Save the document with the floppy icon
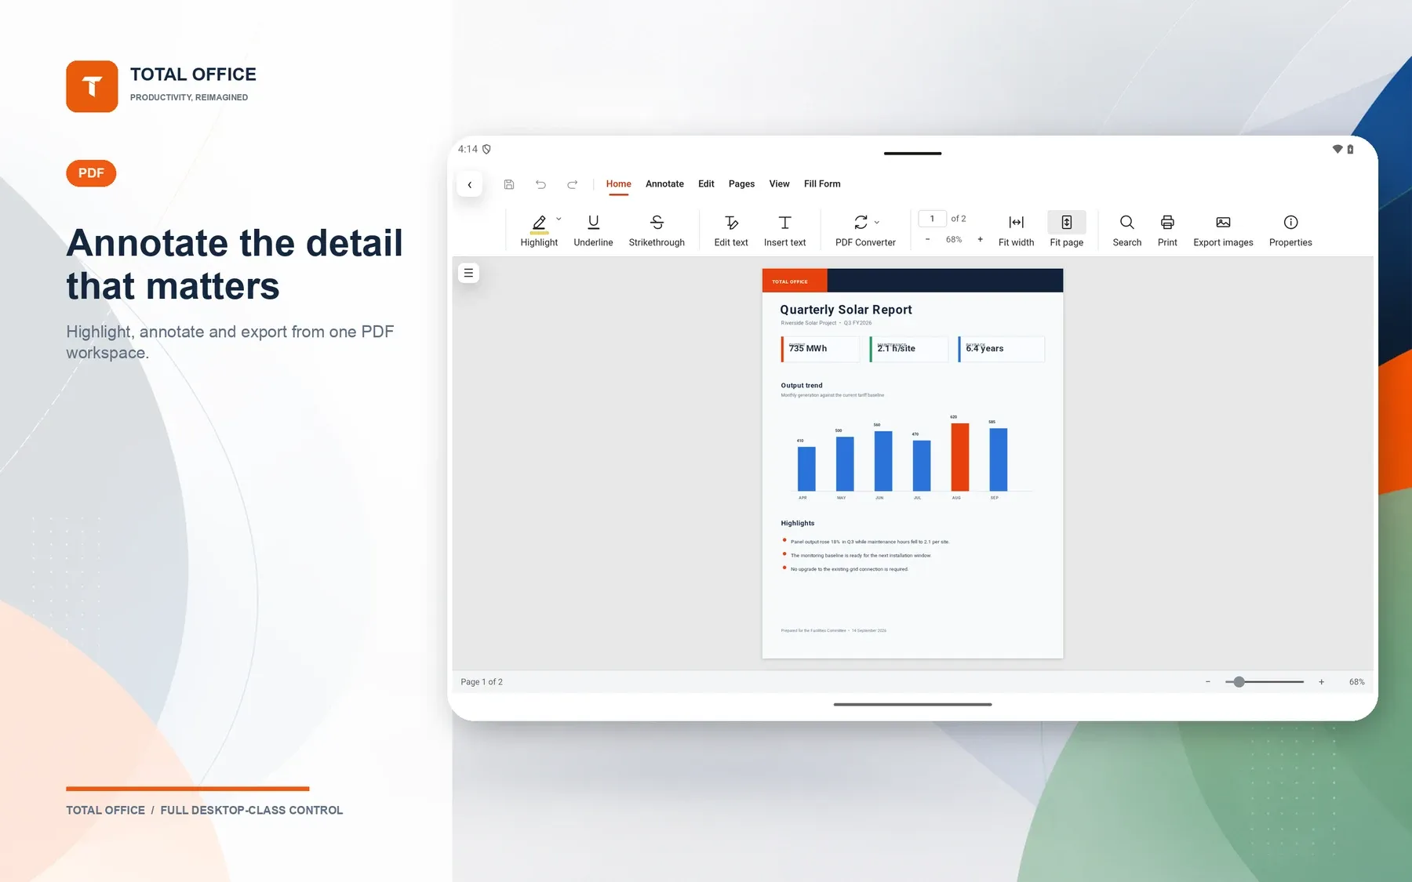The image size is (1412, 882). click(x=509, y=184)
